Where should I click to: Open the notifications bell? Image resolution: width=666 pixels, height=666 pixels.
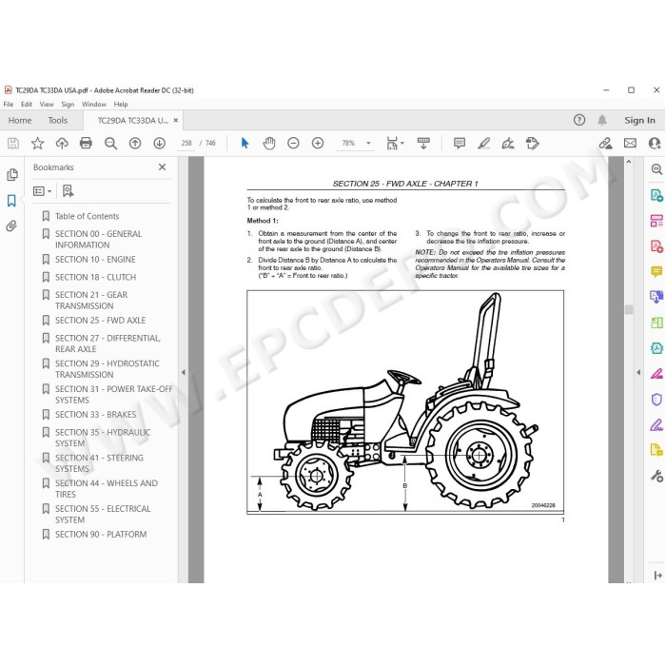[x=602, y=120]
